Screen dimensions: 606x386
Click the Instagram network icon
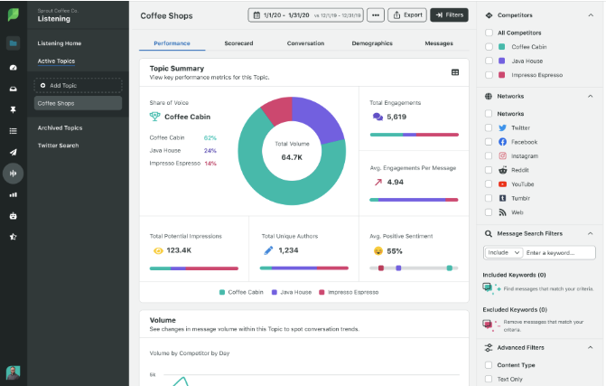[x=502, y=155]
